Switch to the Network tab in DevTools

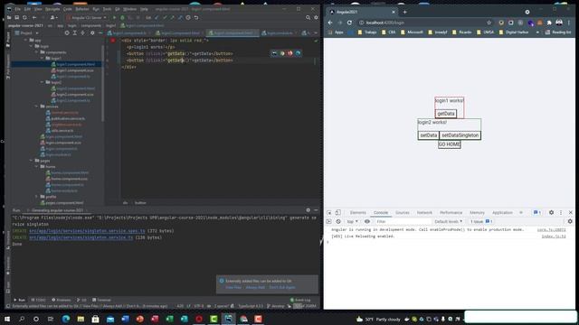[424, 213]
